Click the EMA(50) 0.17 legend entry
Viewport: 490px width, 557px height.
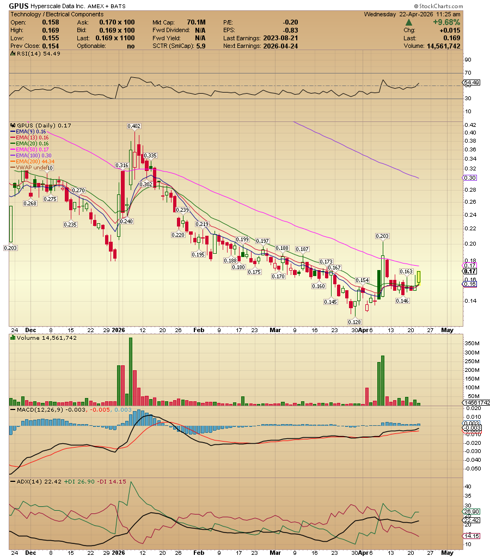[x=29, y=150]
